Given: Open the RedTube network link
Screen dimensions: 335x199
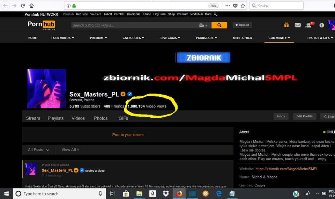Looking at the screenshot, I should tap(82, 14).
